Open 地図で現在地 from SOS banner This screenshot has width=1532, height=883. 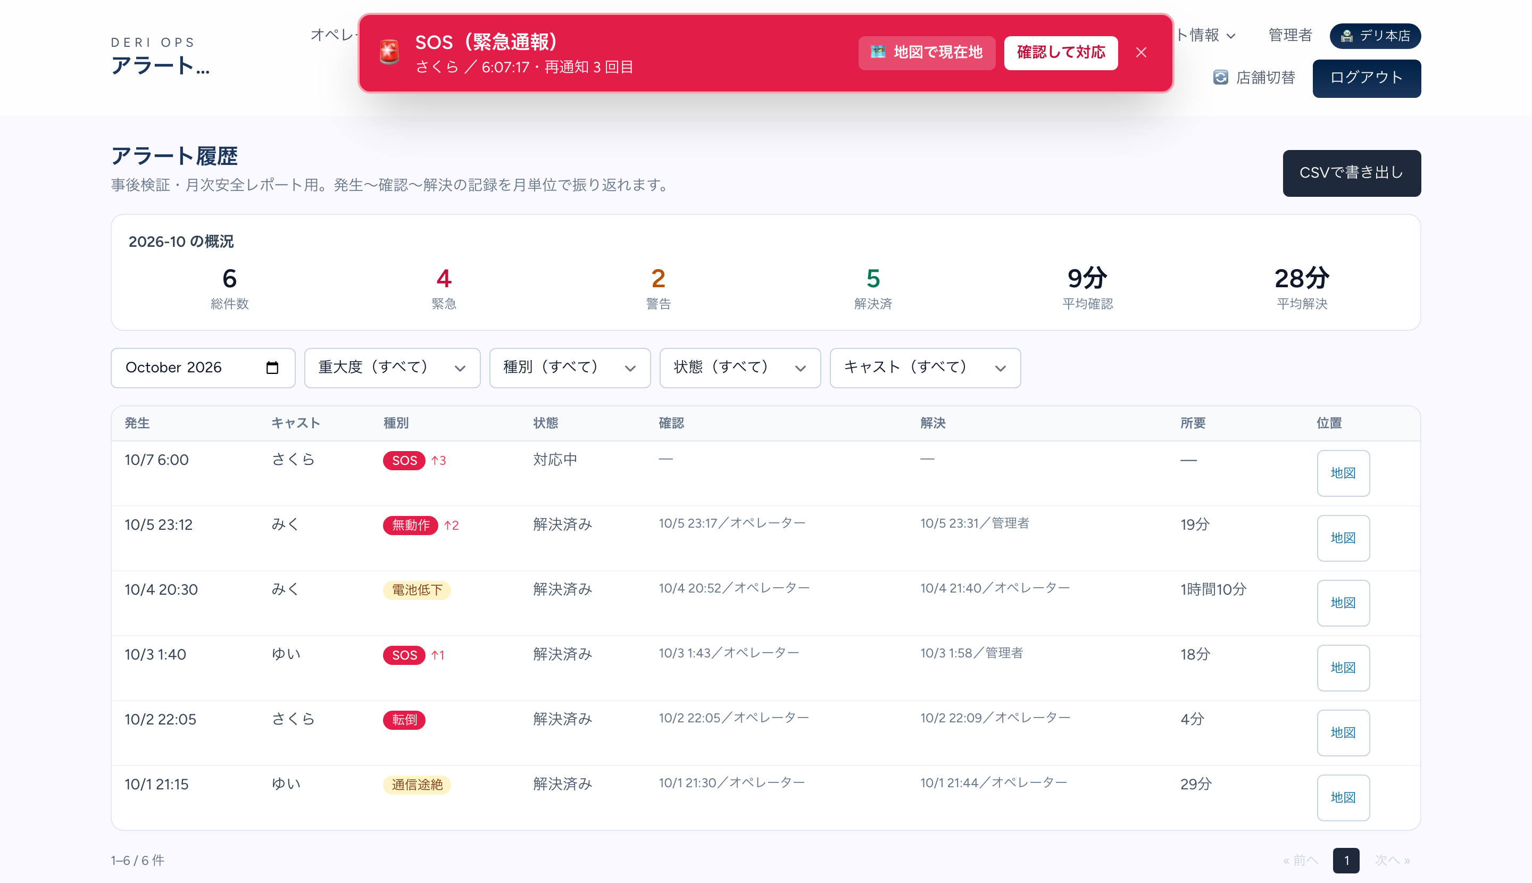pos(926,53)
